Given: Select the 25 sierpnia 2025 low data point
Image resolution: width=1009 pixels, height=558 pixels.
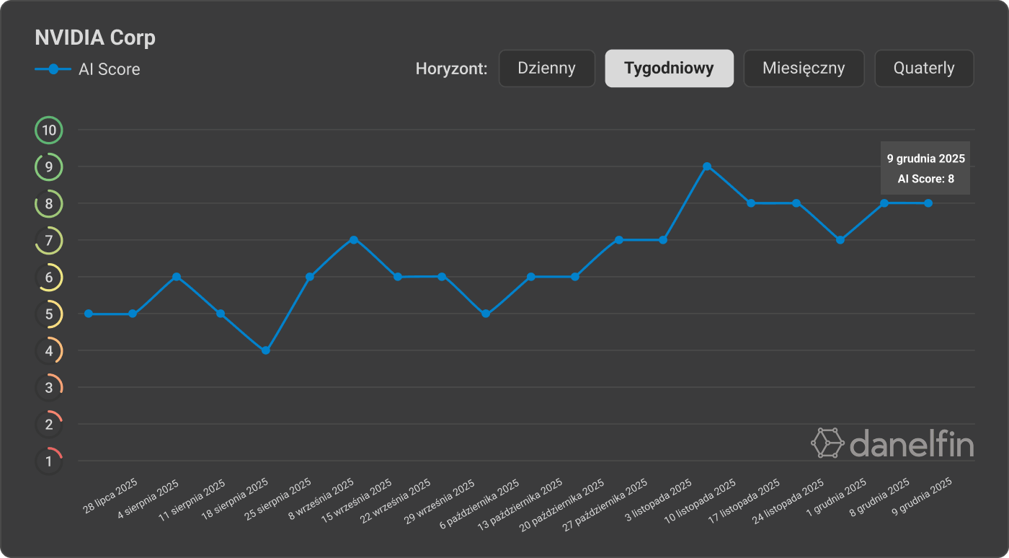Looking at the screenshot, I should point(265,350).
